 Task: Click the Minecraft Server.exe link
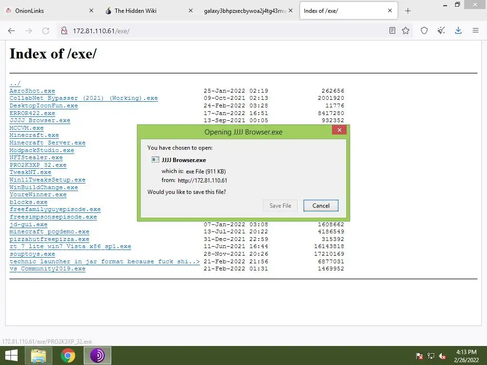pyautogui.click(x=48, y=143)
